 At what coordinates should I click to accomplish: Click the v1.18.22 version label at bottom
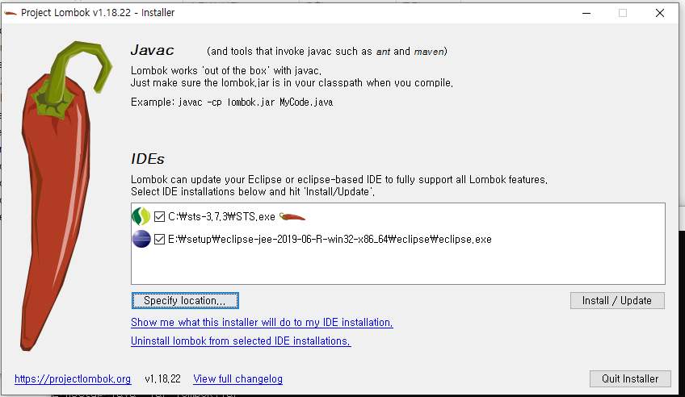point(162,378)
